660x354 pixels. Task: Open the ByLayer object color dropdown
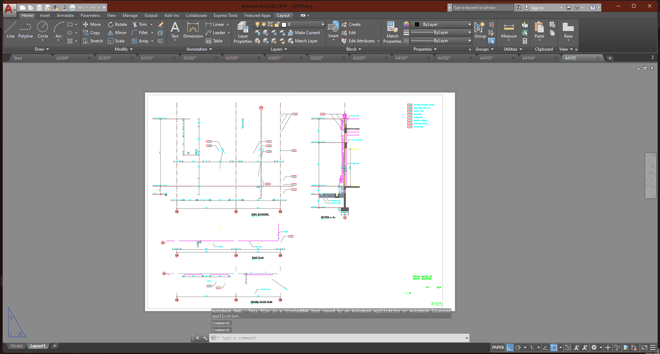[443, 24]
